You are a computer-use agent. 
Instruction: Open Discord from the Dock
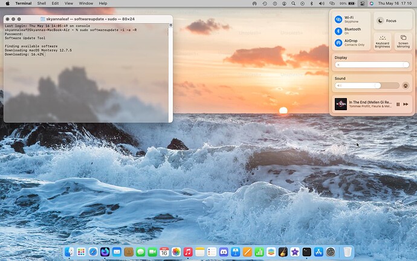click(224, 252)
